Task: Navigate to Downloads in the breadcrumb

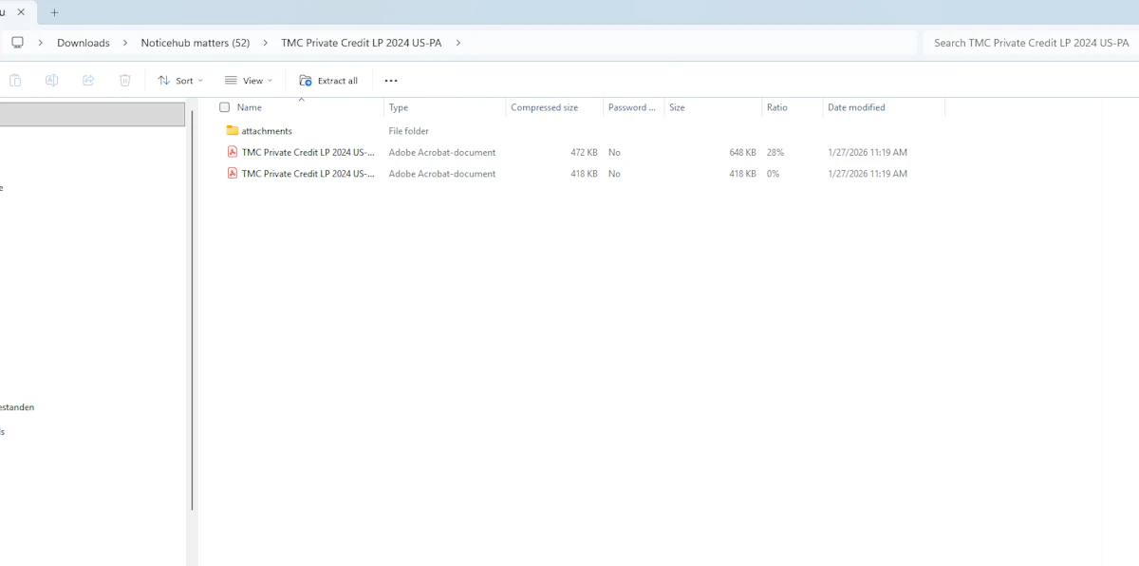Action: click(84, 43)
